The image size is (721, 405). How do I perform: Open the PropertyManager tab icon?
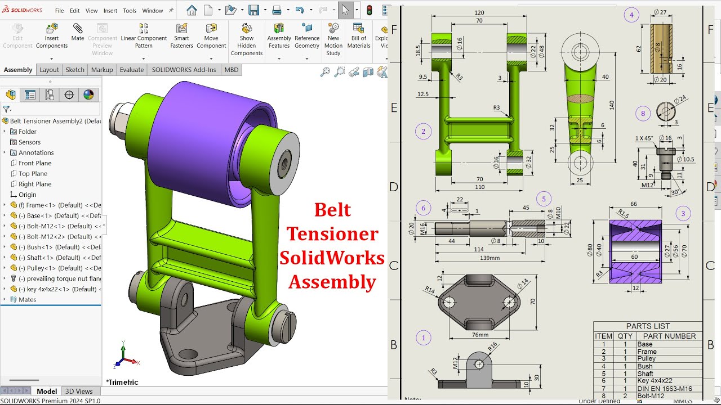pyautogui.click(x=30, y=94)
